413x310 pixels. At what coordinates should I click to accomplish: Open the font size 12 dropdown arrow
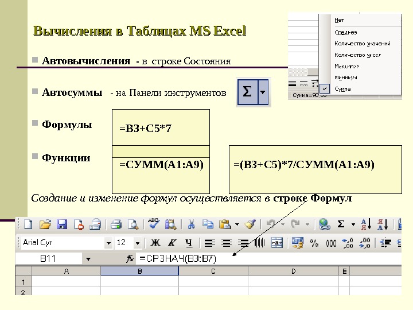137,243
